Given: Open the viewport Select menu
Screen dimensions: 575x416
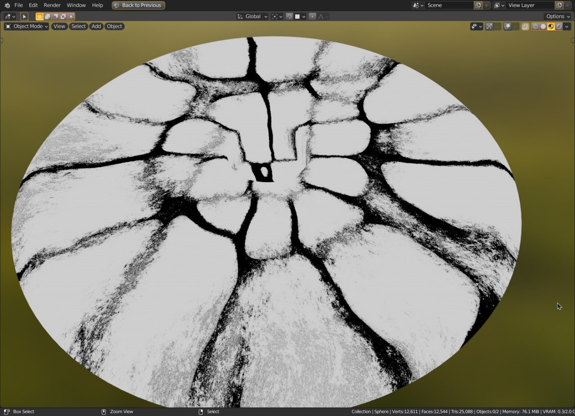Looking at the screenshot, I should pos(79,27).
